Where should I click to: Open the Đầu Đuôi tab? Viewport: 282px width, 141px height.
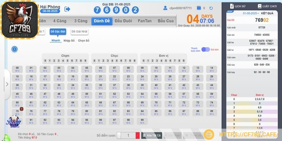[123, 21]
